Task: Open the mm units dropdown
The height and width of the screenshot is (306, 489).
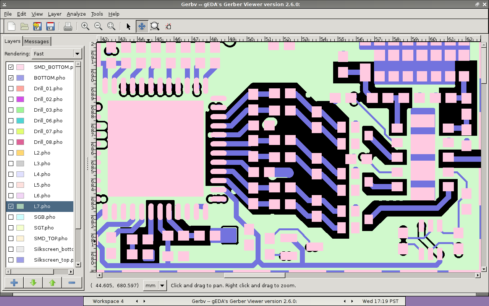Action: pyautogui.click(x=162, y=285)
